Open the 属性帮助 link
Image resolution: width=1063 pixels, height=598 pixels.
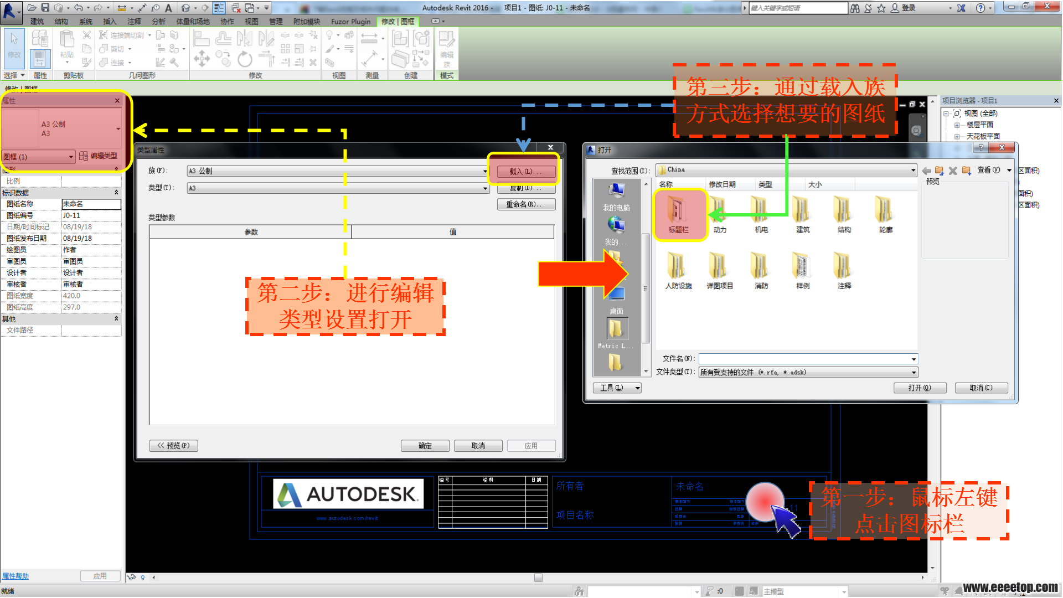tap(16, 576)
